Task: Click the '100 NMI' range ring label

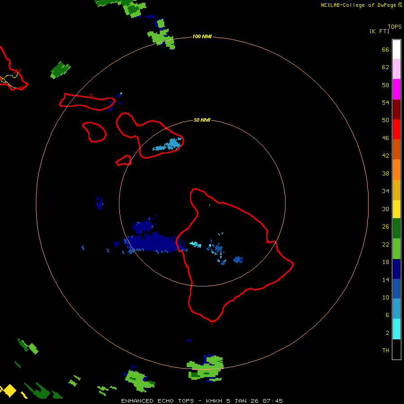Action: click(x=202, y=37)
